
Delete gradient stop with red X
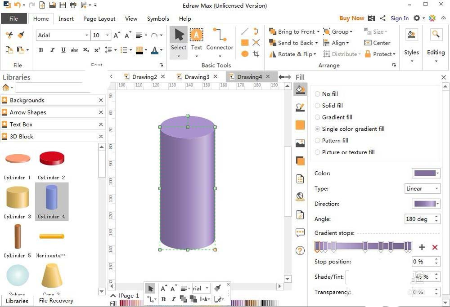click(x=435, y=247)
